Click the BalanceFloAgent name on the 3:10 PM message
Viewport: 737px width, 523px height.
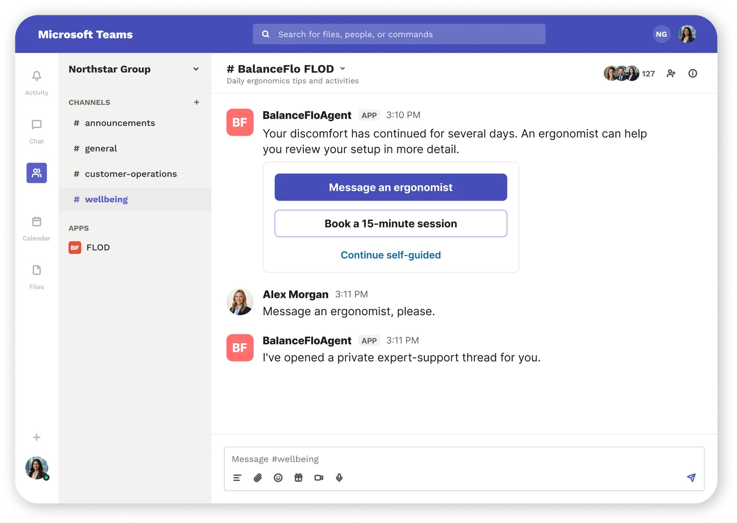pos(307,115)
